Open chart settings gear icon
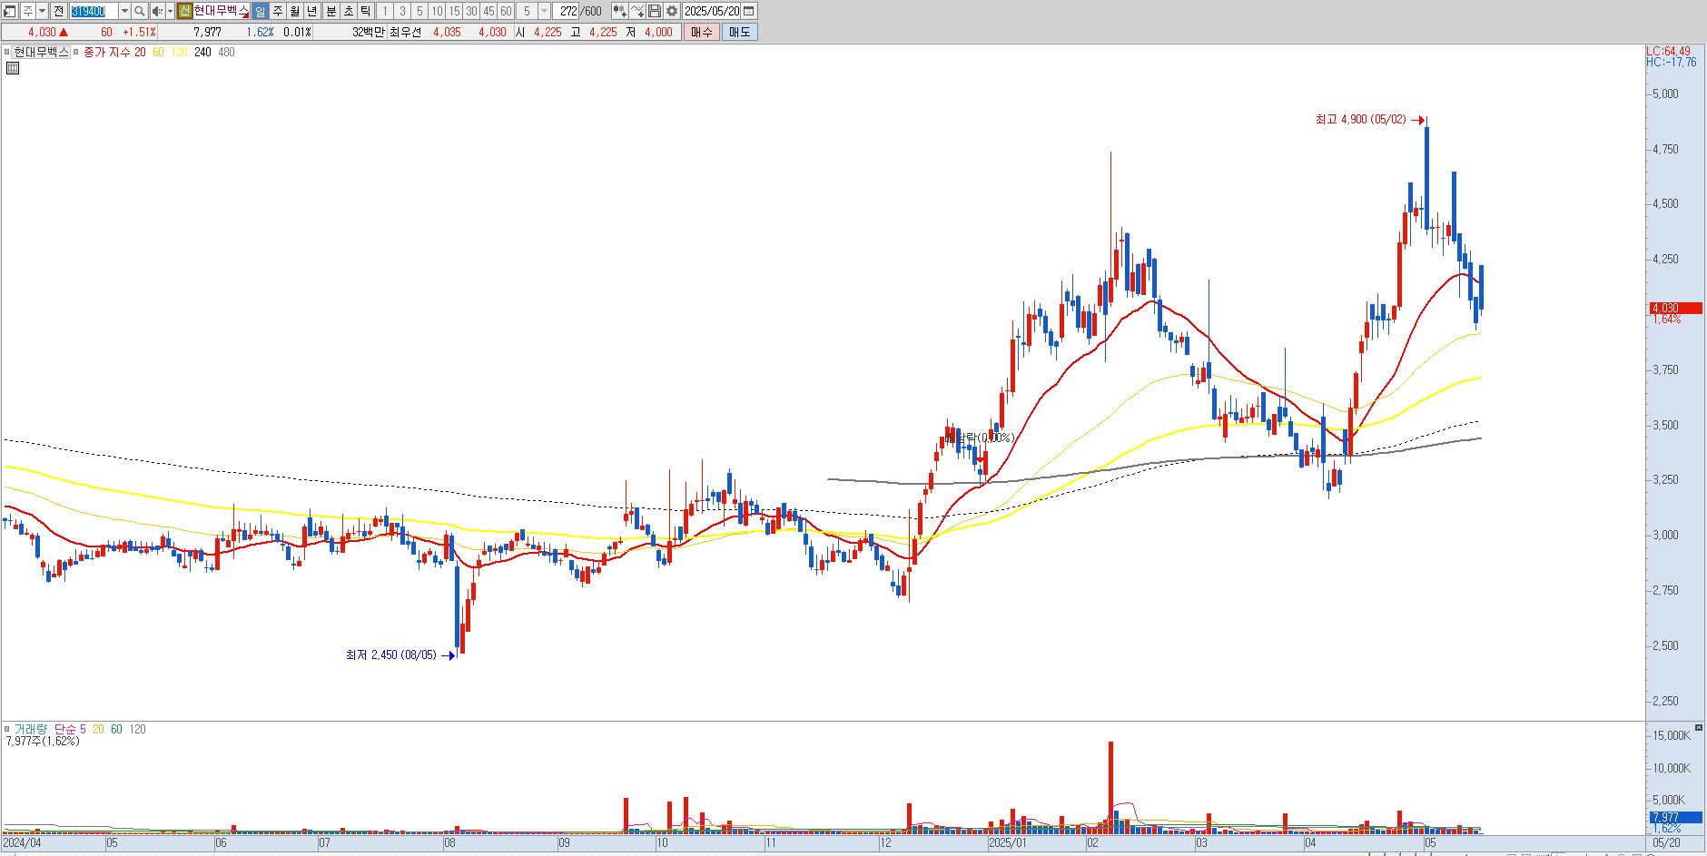The height and width of the screenshot is (856, 1707). tap(671, 11)
